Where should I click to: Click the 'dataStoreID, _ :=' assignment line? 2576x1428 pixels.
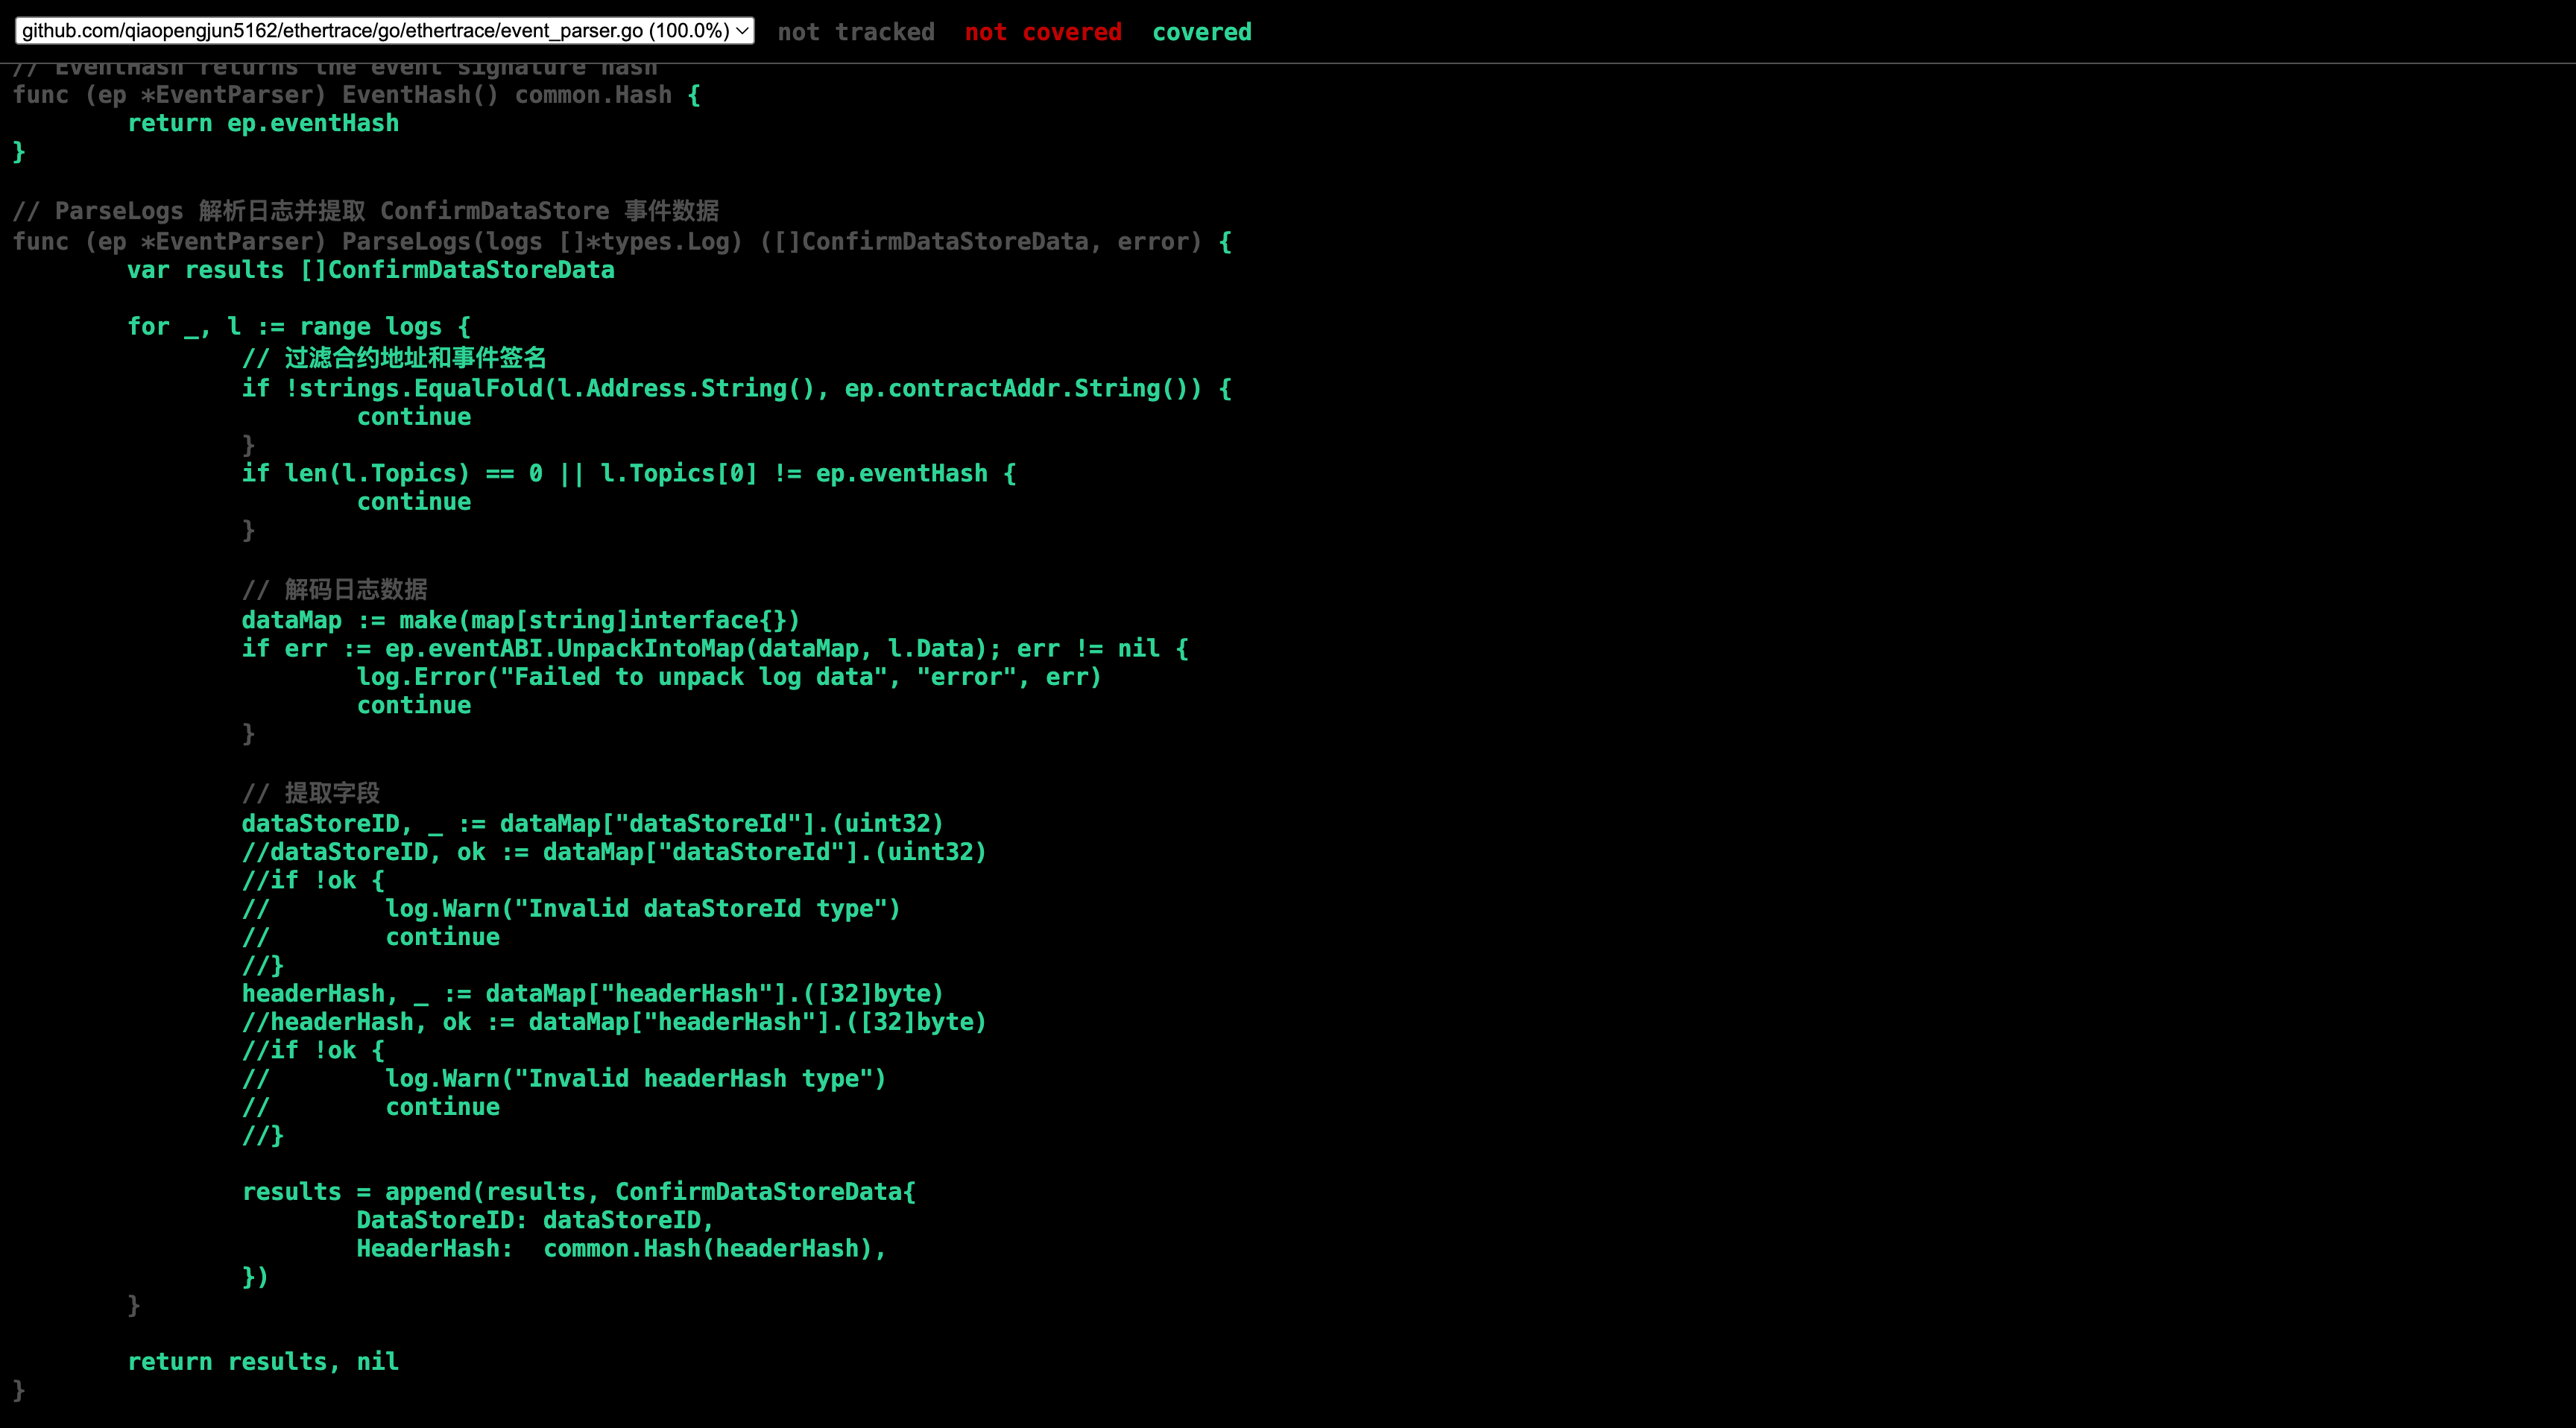tap(592, 823)
